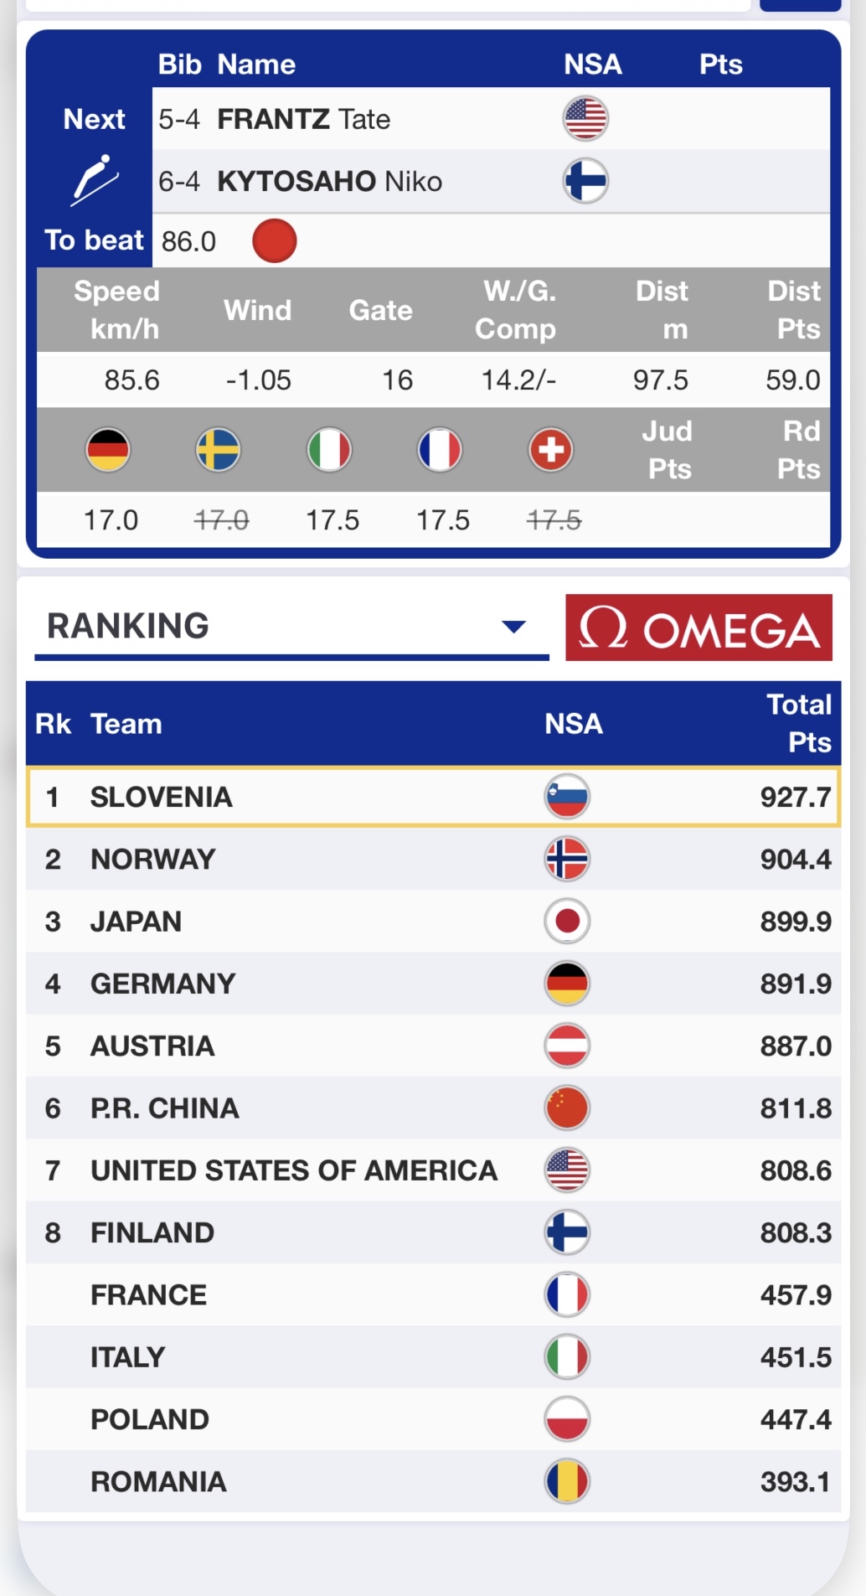Viewport: 866px width, 1596px height.
Task: Click the Japan flag in ranking
Action: tap(567, 922)
